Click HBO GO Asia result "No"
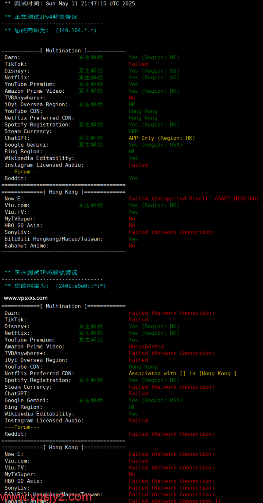Viewport: 263px width, 503px height. coord(132,226)
